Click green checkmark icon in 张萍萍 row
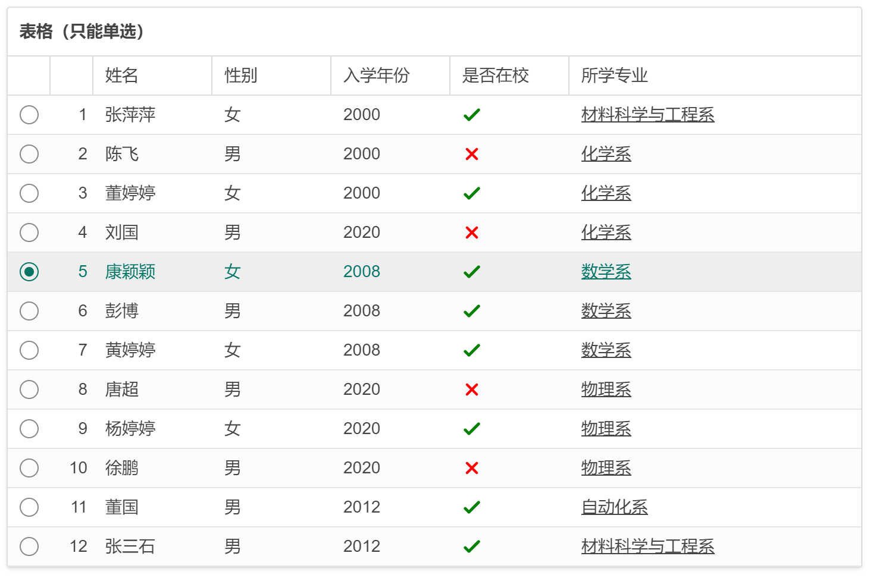The image size is (873, 578). click(471, 115)
